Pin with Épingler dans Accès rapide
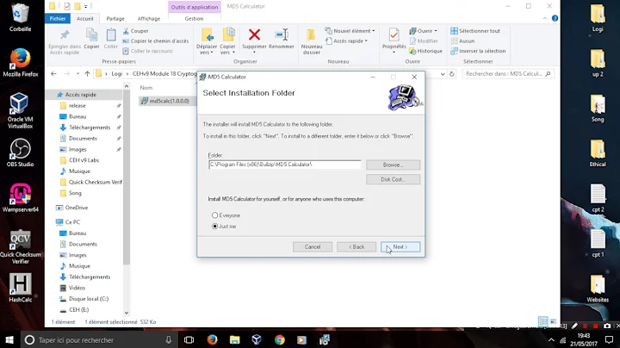Viewport: 620px width, 348px height. 65,41
